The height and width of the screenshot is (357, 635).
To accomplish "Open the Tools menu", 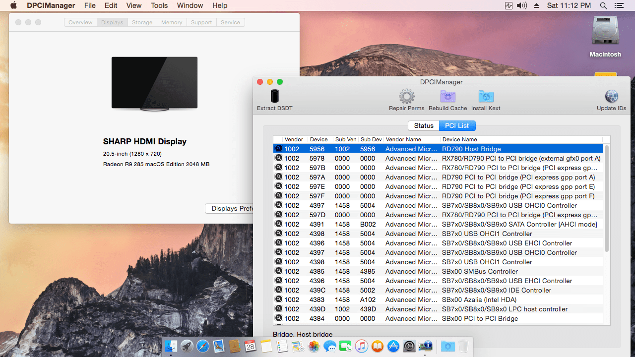I will coord(159,5).
